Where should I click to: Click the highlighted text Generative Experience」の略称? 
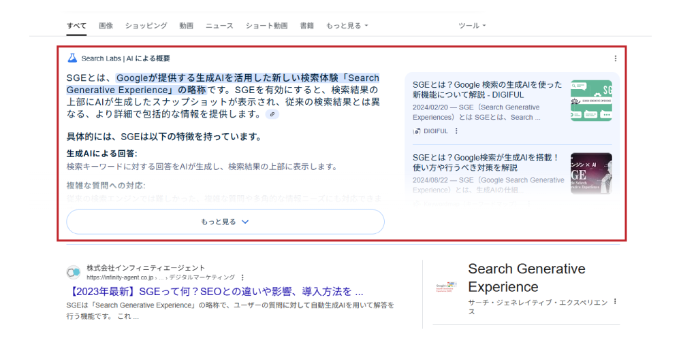(x=136, y=90)
